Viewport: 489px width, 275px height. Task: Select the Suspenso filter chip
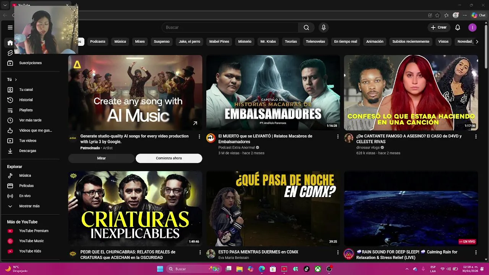click(162, 42)
